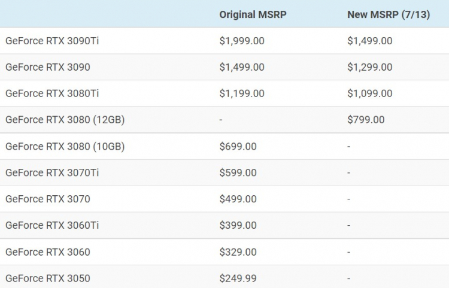Click the $599.00 price for RTX 3070Ti
This screenshot has width=449, height=288.
[x=238, y=172]
